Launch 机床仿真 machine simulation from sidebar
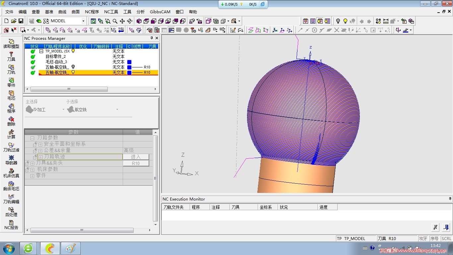The image size is (453, 255). tap(11, 173)
